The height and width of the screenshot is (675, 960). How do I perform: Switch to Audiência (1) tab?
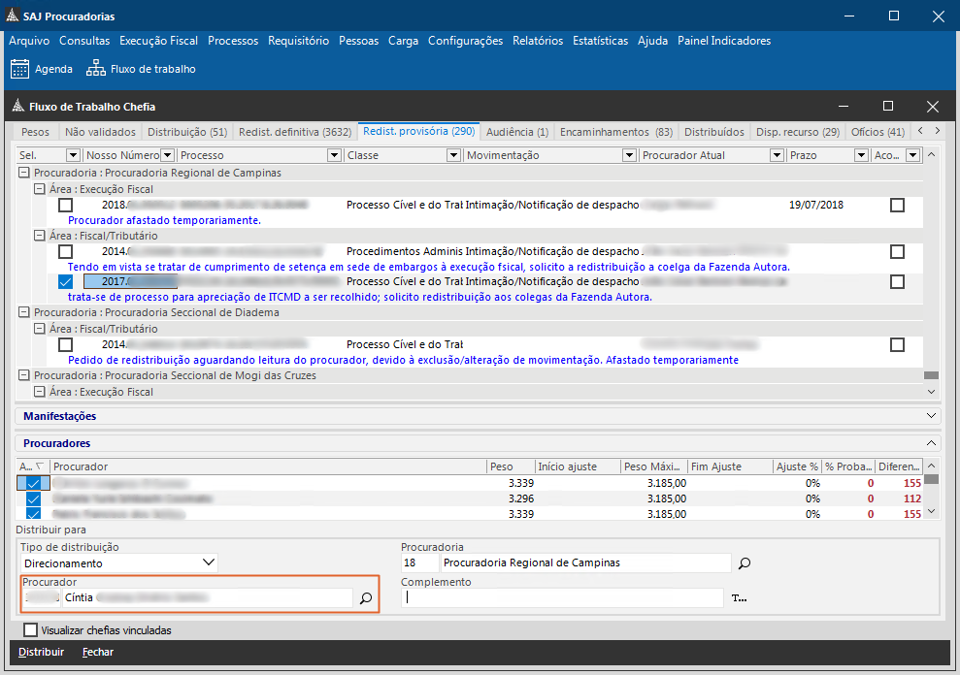[517, 132]
